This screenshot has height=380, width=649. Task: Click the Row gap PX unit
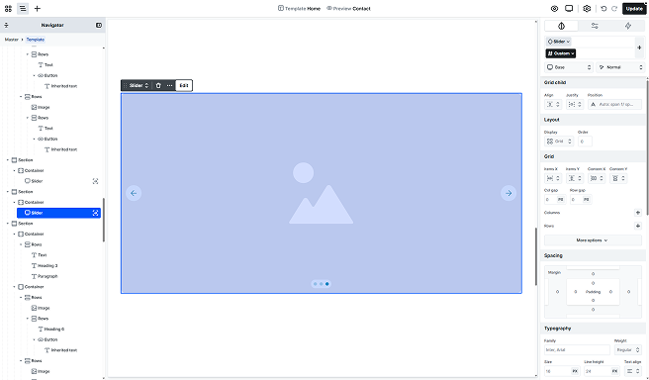[x=586, y=200]
